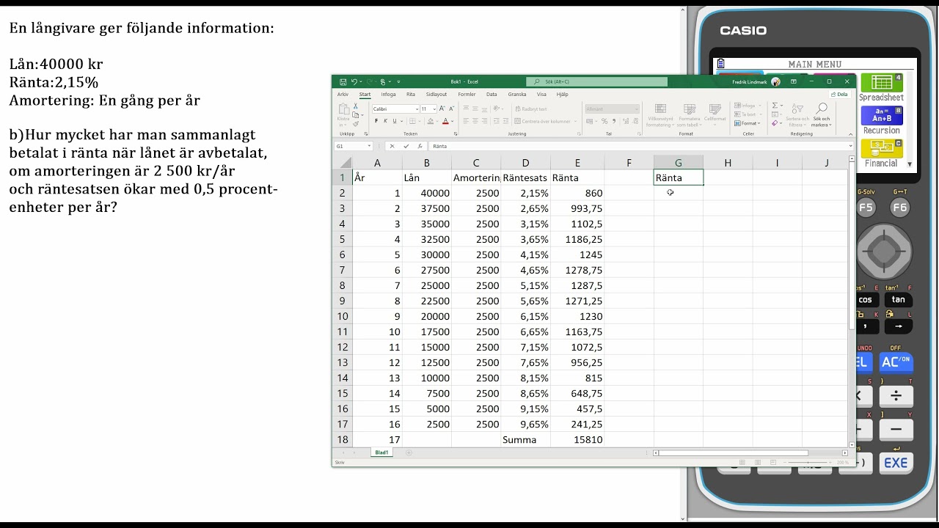Screen dimensions: 939x528
Task: Open the Recursion app on the Casio menu
Action: pyautogui.click(x=882, y=121)
